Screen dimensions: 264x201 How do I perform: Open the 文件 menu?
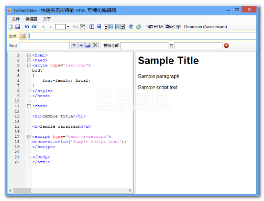(x=16, y=19)
